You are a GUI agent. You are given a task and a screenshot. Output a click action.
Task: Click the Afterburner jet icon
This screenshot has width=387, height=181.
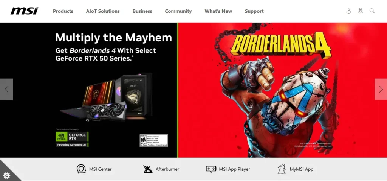148,169
